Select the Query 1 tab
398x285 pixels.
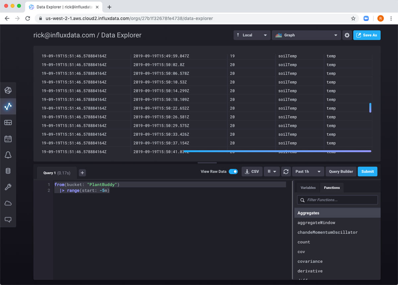click(57, 173)
